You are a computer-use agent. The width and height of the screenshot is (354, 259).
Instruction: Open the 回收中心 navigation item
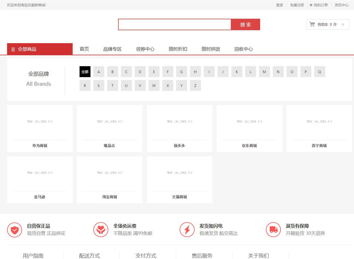(244, 49)
